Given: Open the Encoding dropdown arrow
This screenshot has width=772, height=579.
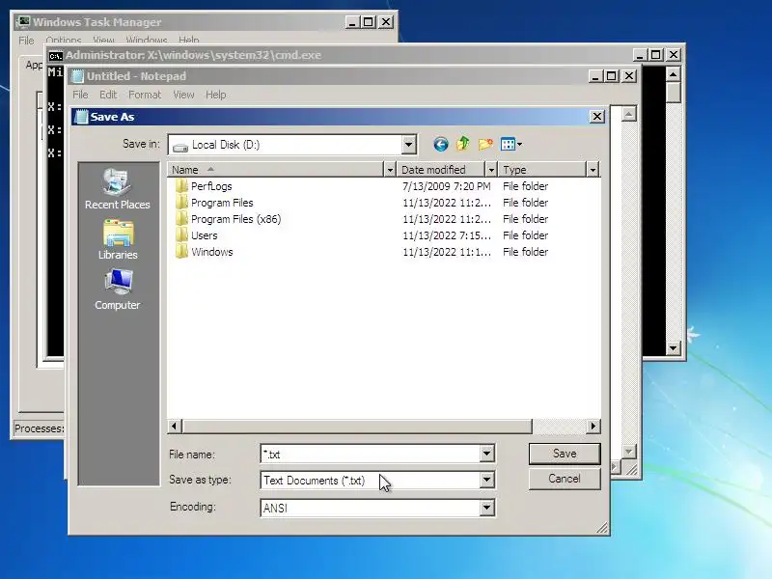Looking at the screenshot, I should pyautogui.click(x=487, y=508).
